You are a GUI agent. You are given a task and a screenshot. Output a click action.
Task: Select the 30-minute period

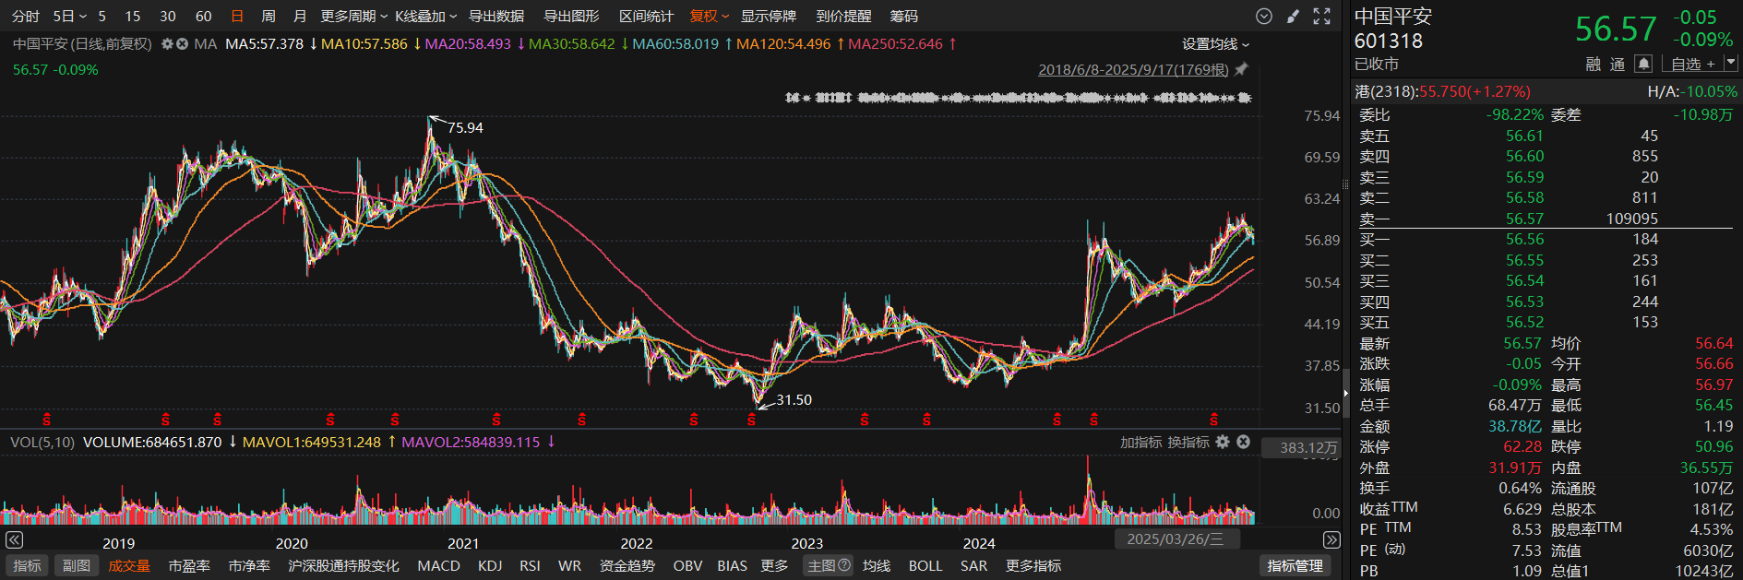coord(168,17)
